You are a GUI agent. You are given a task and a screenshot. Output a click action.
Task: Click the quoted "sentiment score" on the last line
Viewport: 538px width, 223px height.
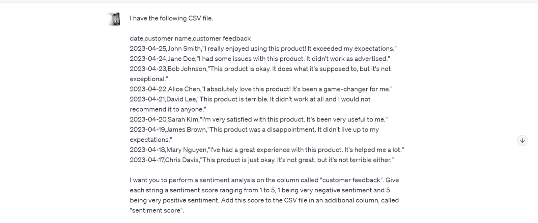pos(157,211)
